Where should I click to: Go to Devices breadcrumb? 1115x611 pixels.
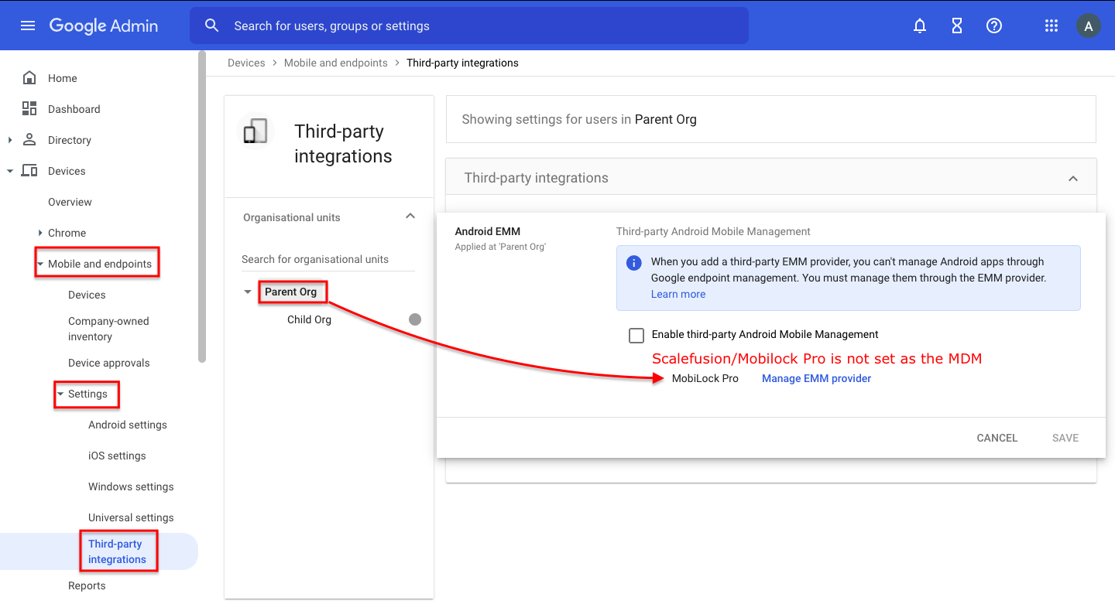(x=246, y=63)
